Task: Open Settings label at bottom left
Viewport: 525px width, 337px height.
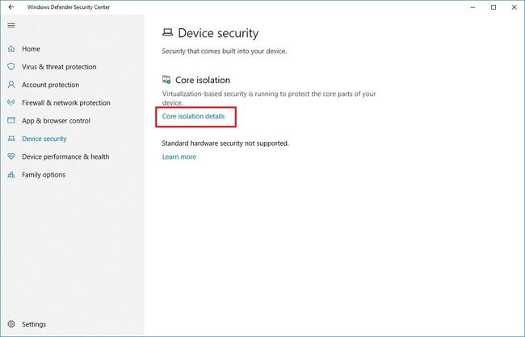Action: pyautogui.click(x=34, y=324)
